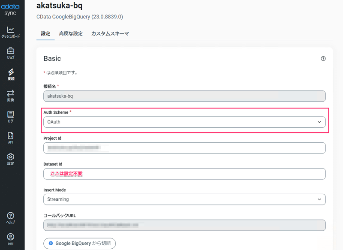Screen dimensions: 343x250
Task: Click the Google BigQuery から切断 button
Action: pos(80,243)
